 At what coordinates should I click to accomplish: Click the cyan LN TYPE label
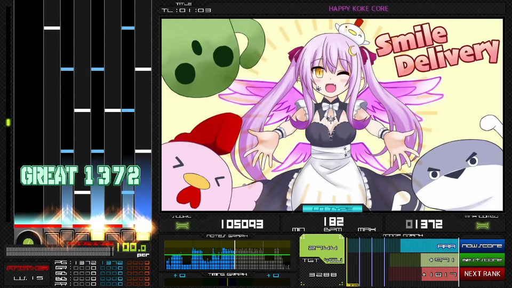point(333,209)
